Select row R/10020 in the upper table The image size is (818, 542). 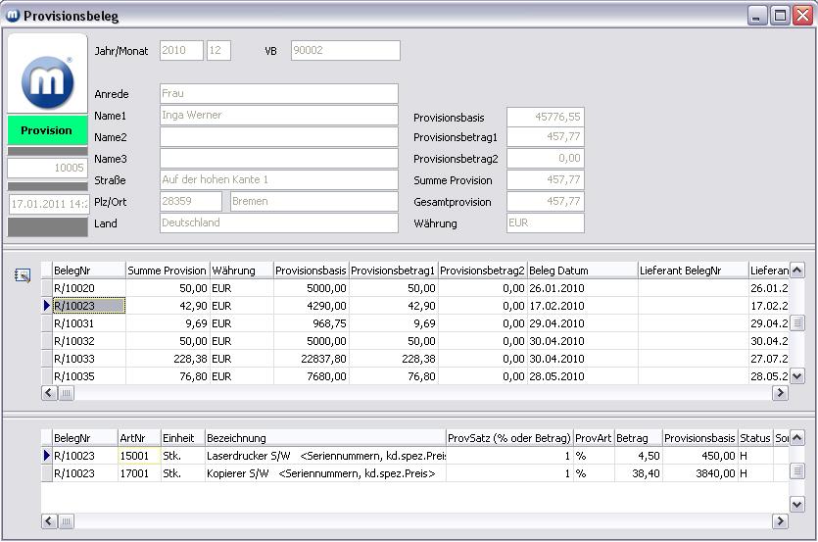click(88, 288)
